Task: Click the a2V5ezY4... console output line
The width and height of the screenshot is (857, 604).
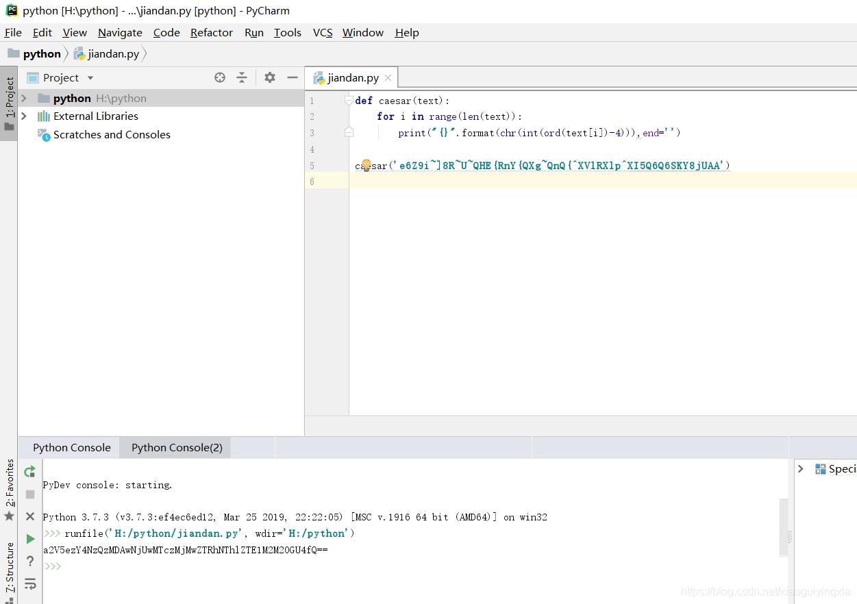Action: [x=185, y=550]
